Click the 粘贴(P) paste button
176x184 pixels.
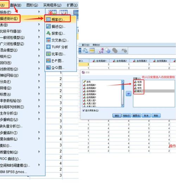(127, 116)
